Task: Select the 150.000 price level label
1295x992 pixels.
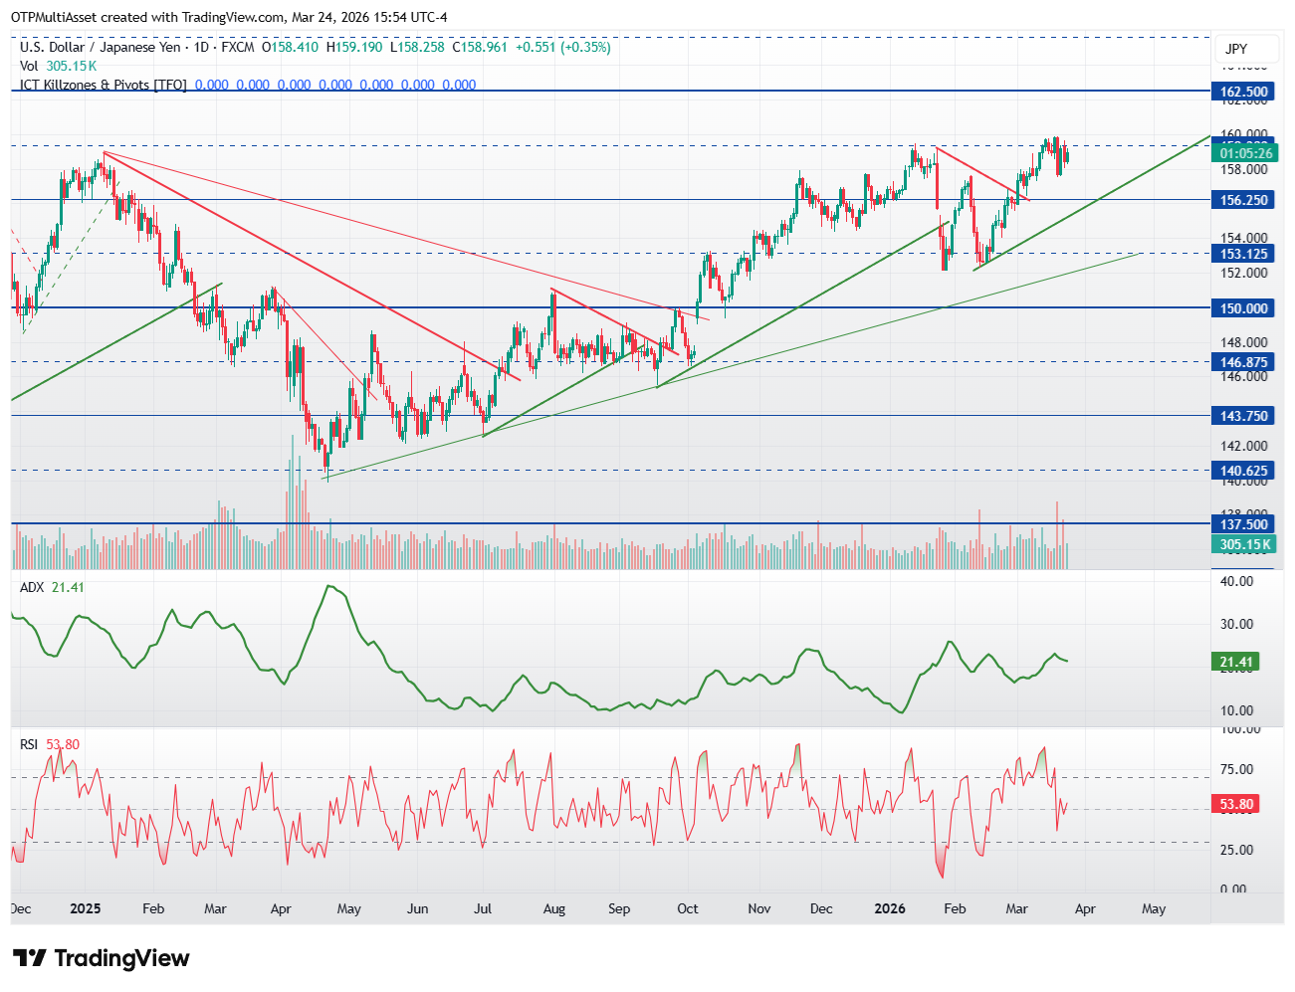Action: 1243,308
